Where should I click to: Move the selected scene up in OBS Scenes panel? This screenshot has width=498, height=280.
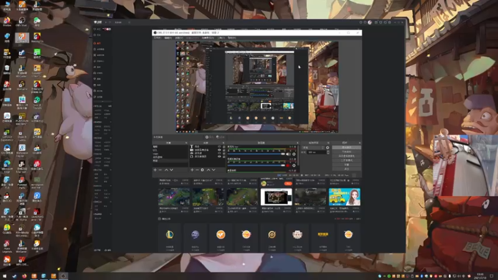(x=166, y=170)
